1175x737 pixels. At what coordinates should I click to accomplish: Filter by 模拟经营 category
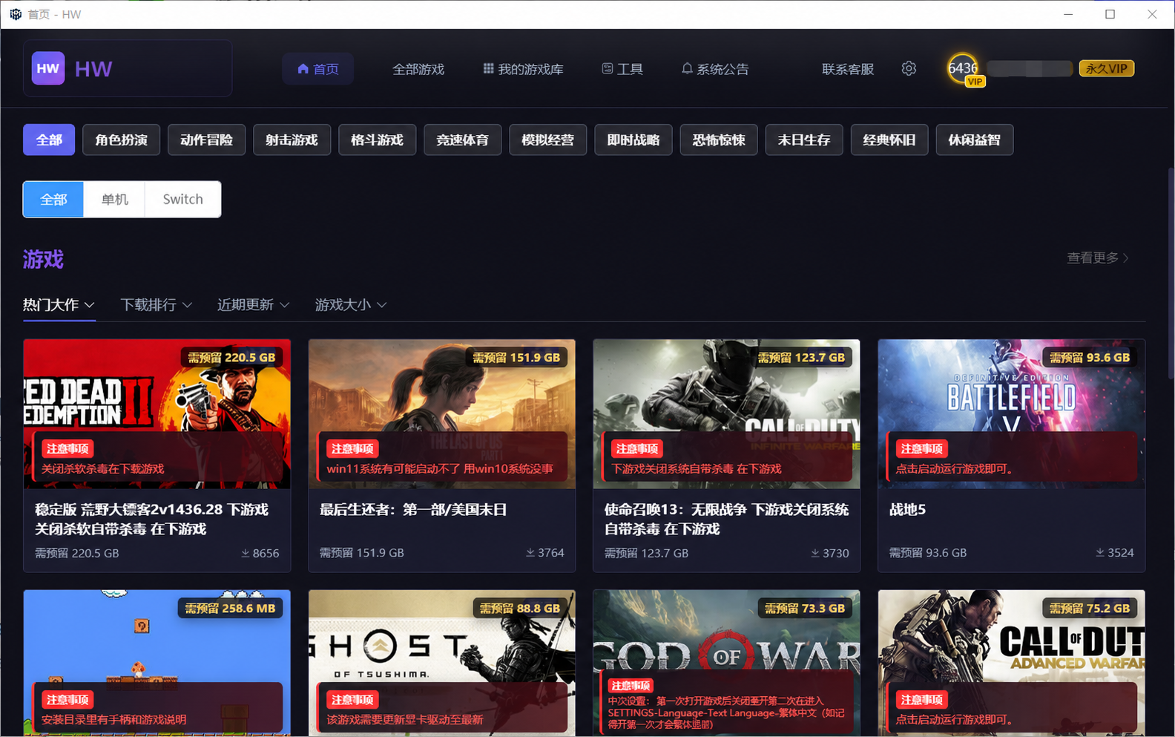[x=548, y=140]
